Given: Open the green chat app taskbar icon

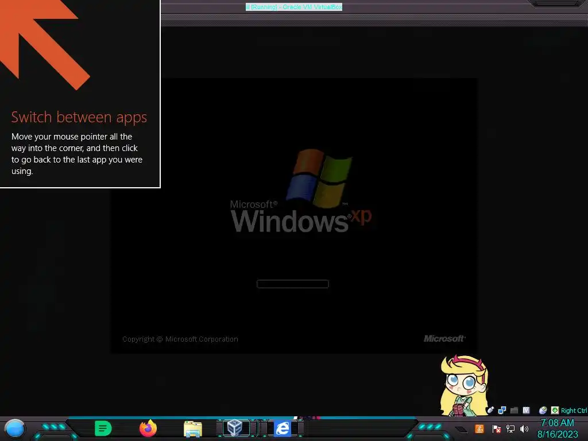Looking at the screenshot, I should pyautogui.click(x=103, y=428).
